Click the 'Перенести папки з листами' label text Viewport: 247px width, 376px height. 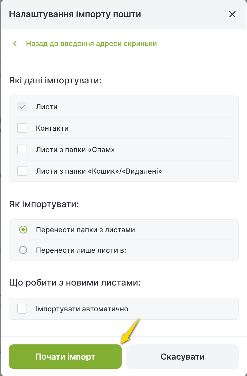85,230
